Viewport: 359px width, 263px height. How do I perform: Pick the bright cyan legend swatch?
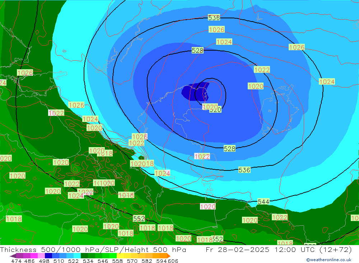[77, 256]
